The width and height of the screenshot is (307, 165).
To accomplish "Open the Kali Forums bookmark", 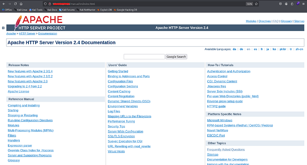I will [67, 10].
